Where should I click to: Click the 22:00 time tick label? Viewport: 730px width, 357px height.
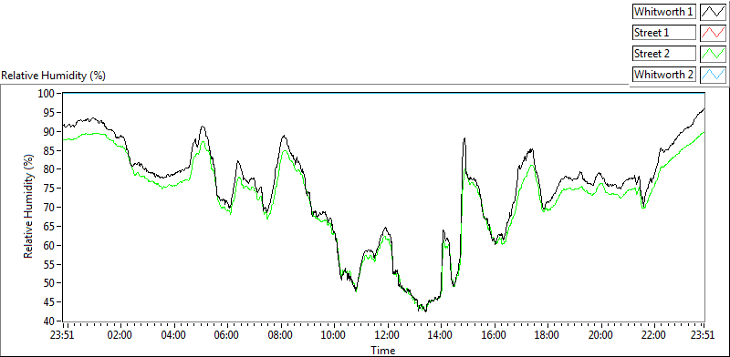pyautogui.click(x=654, y=335)
